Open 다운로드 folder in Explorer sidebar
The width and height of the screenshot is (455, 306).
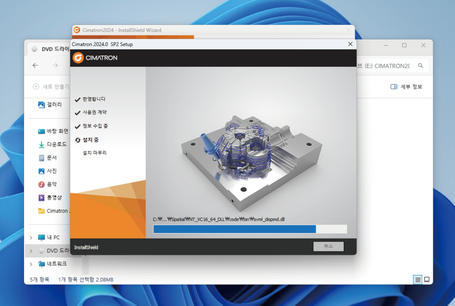pyautogui.click(x=53, y=144)
